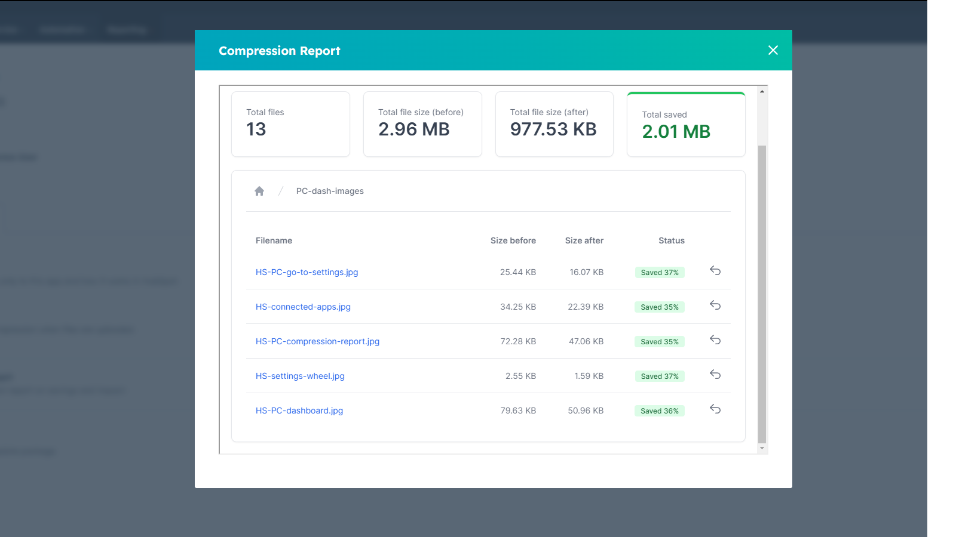Restore HS-PC-go-to-settings.jpg using its undo arrow

[x=715, y=271]
